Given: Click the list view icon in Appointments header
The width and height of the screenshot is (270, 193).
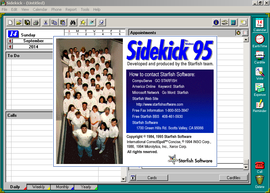Looking at the screenshot, I should click(x=245, y=33).
